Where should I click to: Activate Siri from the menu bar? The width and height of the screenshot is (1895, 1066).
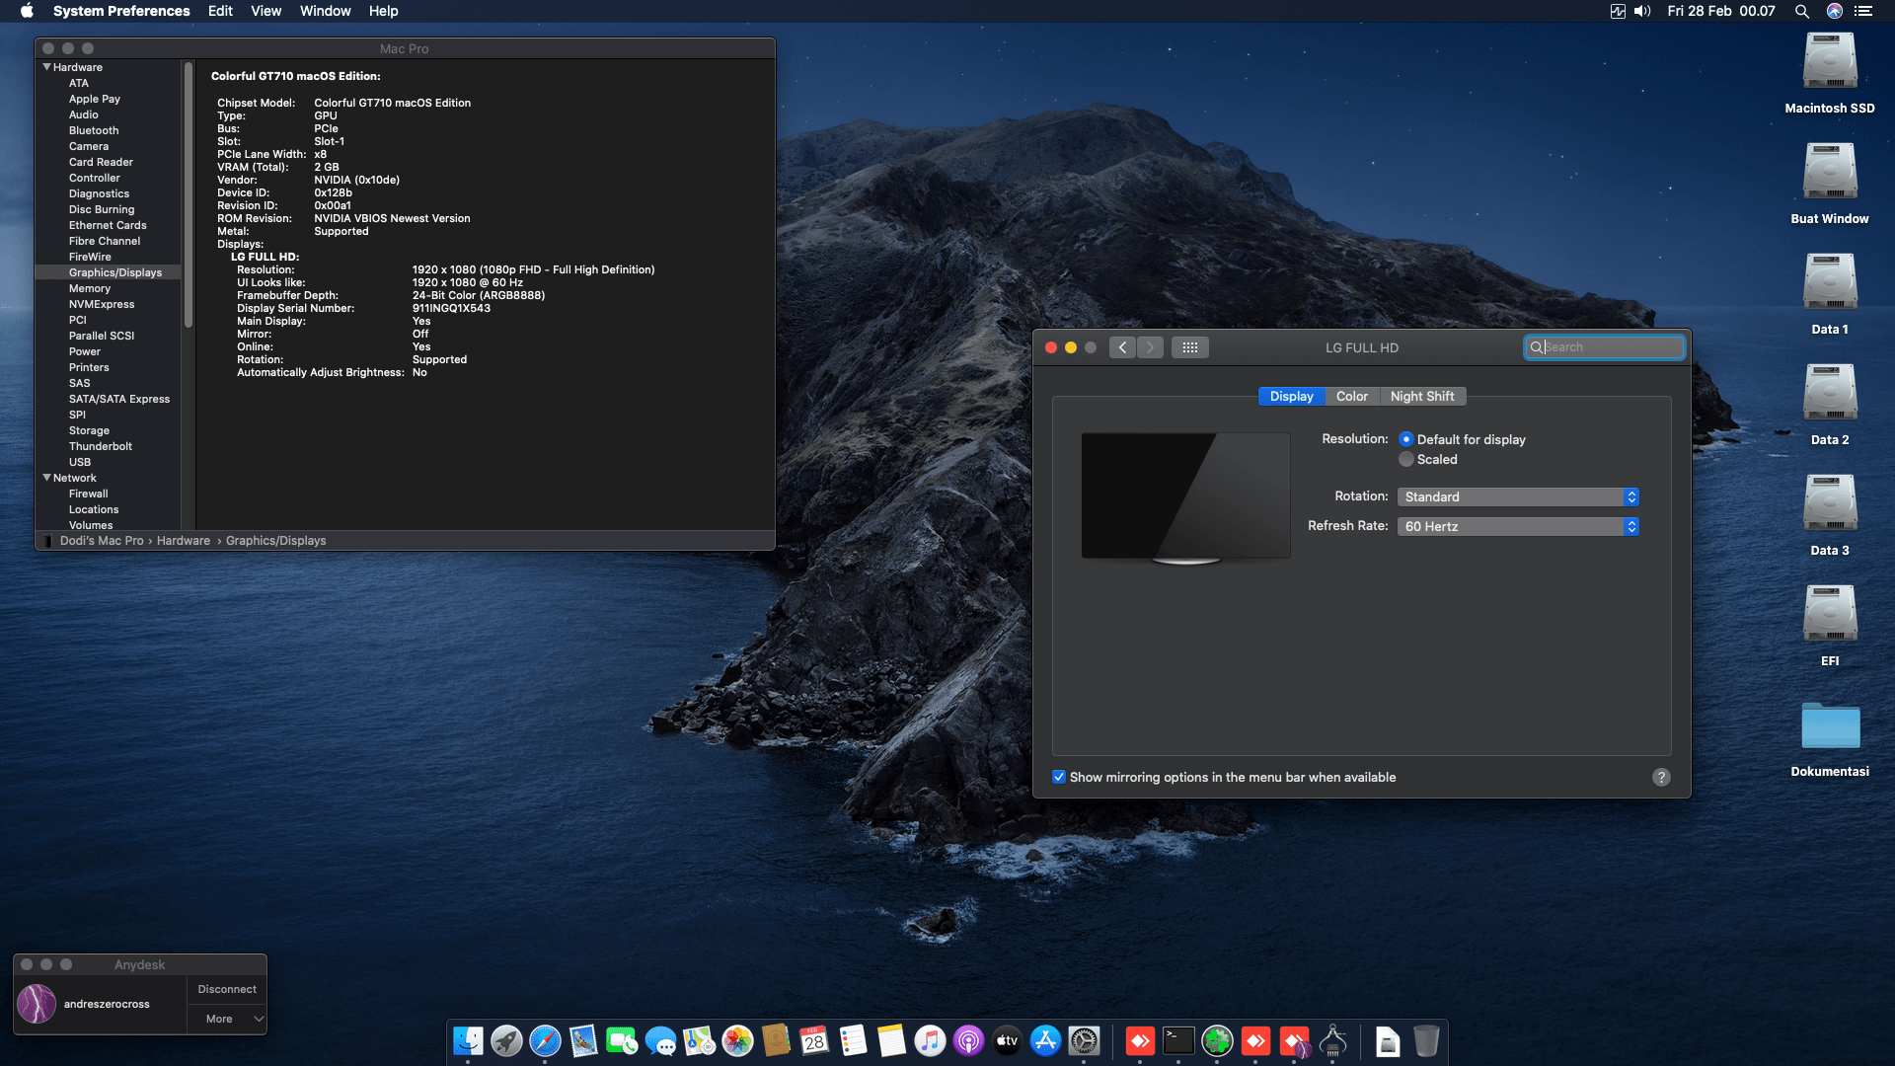click(1834, 11)
